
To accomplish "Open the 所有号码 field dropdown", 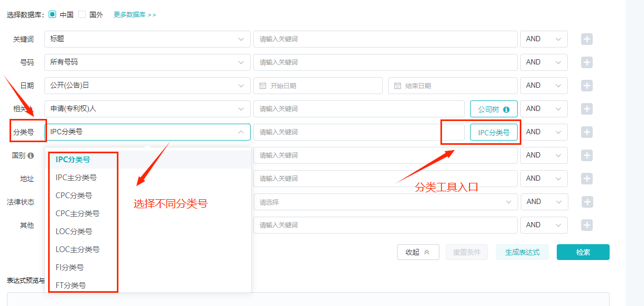I will click(x=148, y=62).
